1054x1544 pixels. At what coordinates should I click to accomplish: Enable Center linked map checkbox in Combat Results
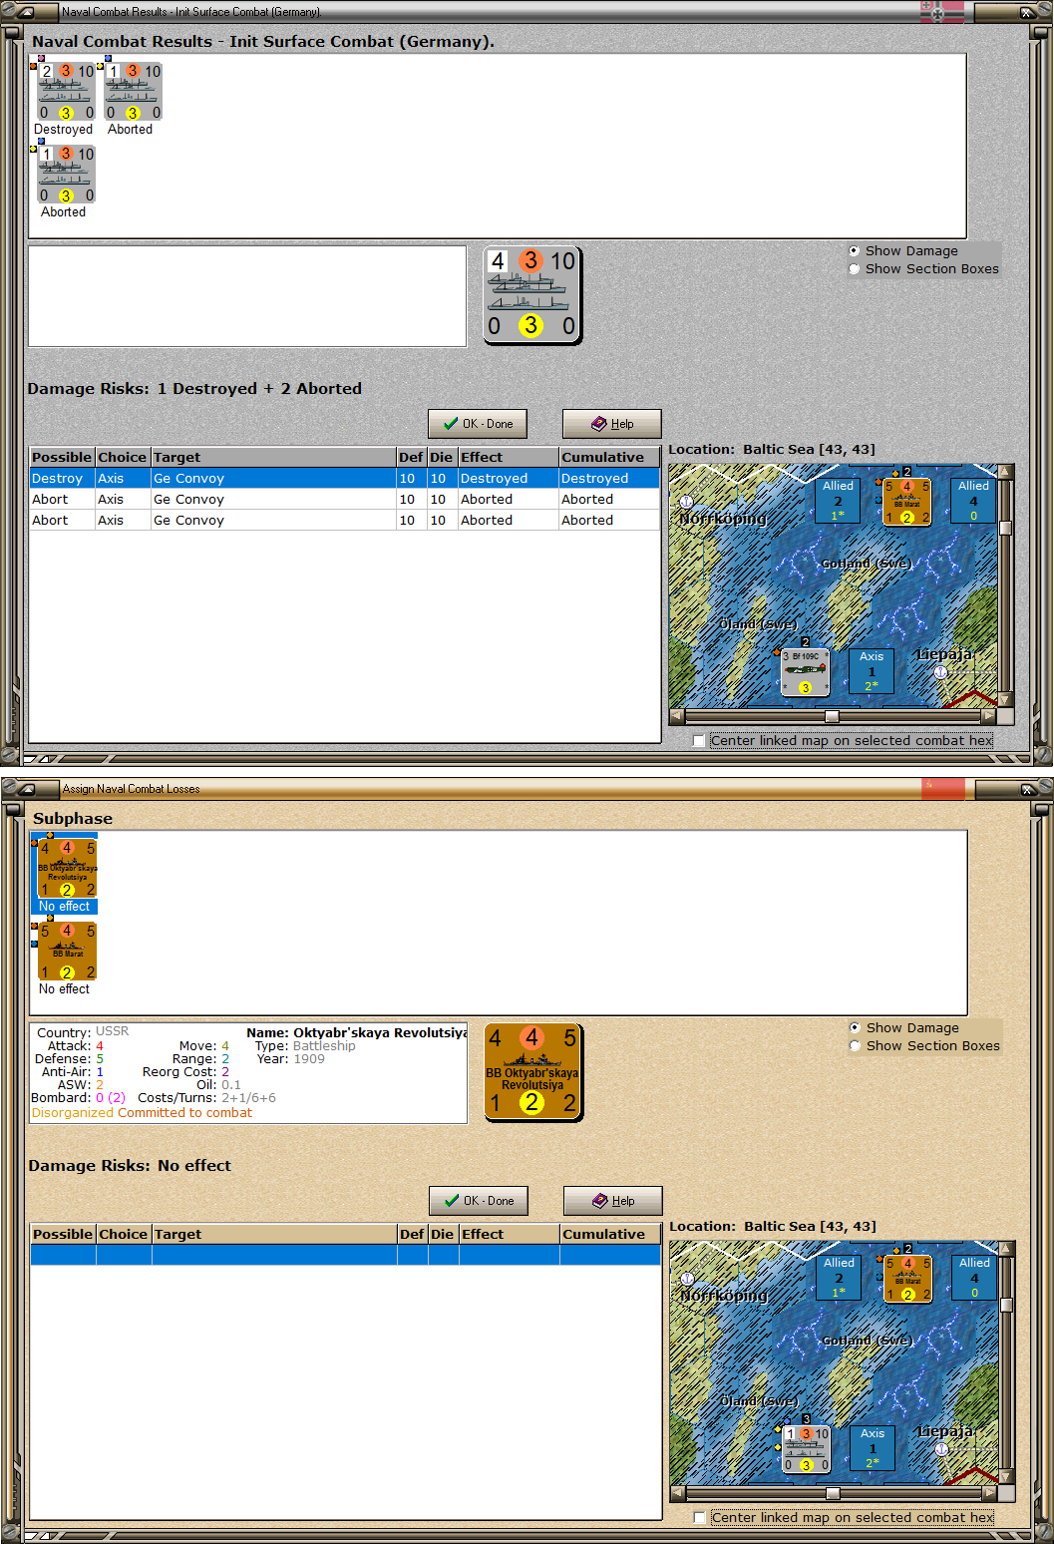tap(699, 741)
